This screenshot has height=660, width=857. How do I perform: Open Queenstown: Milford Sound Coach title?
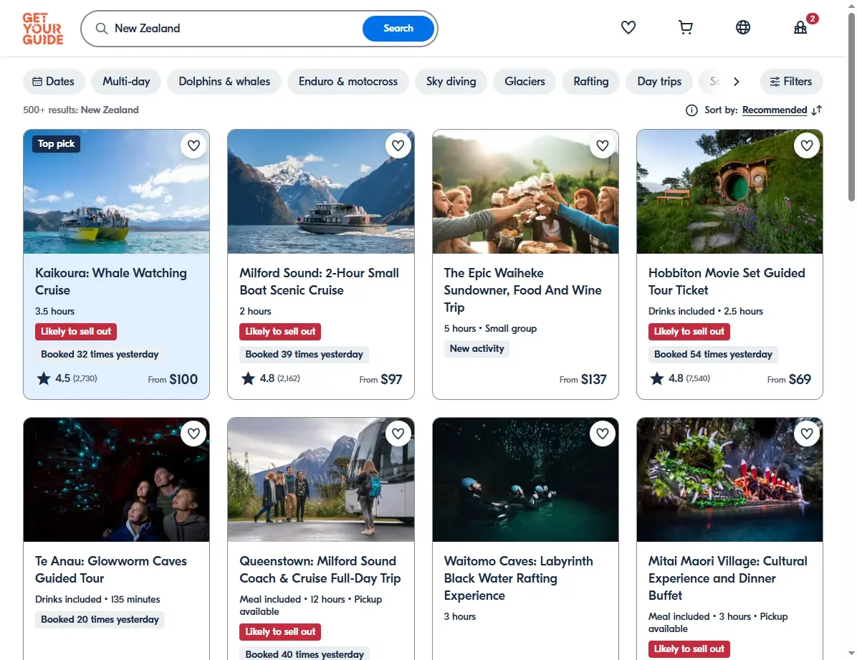coord(320,570)
